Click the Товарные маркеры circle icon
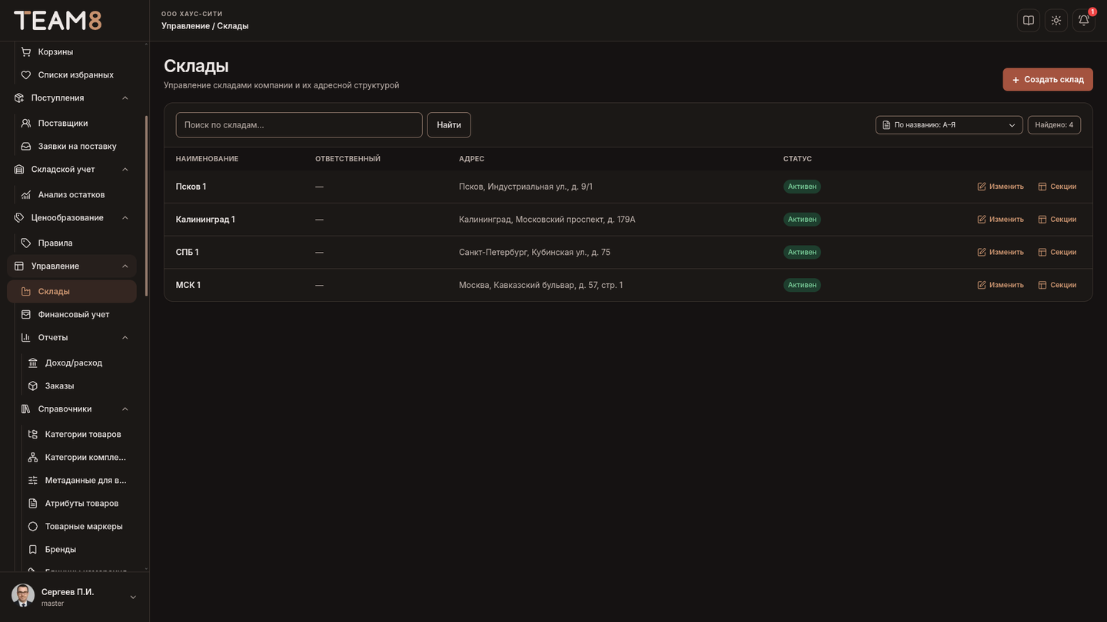 click(x=33, y=527)
